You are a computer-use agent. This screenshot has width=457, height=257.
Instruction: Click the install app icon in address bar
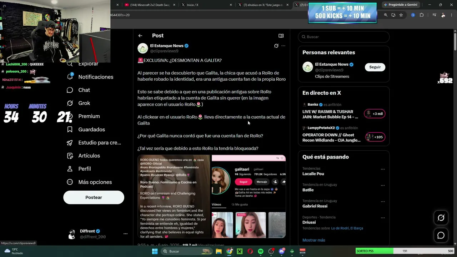click(393, 15)
